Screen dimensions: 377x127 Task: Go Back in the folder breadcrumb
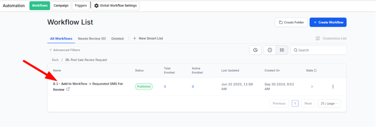click(55, 60)
